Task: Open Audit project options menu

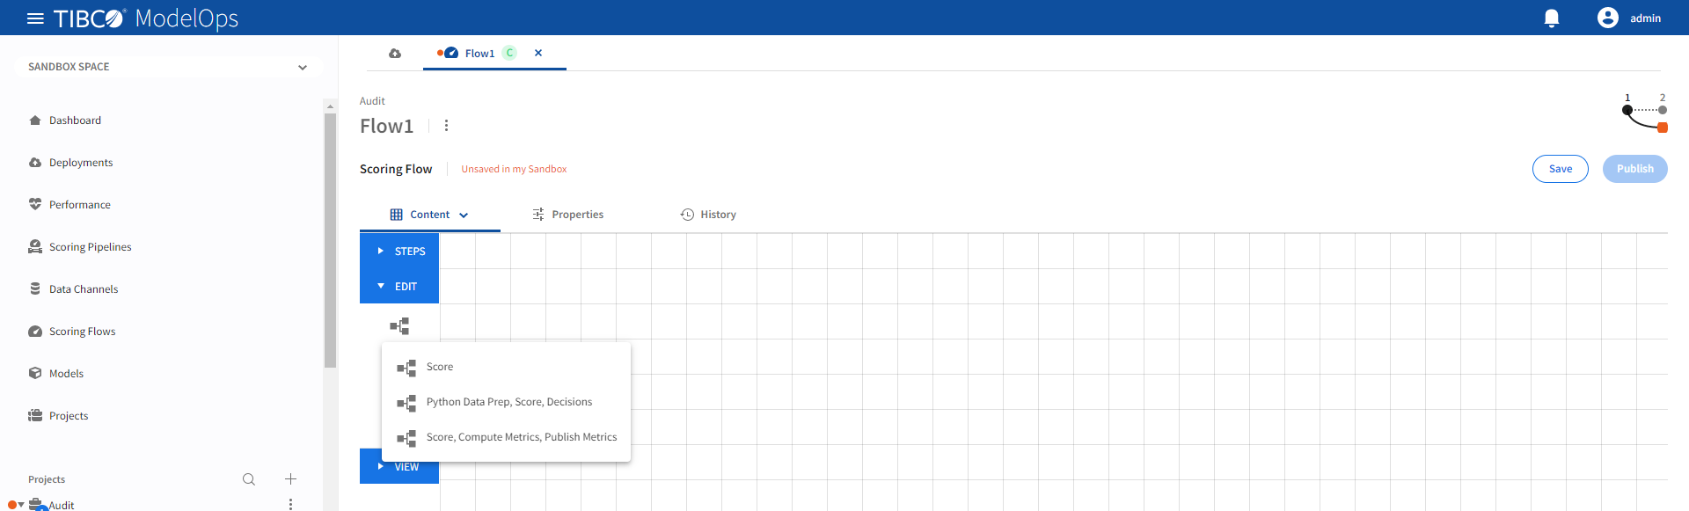Action: 290,504
